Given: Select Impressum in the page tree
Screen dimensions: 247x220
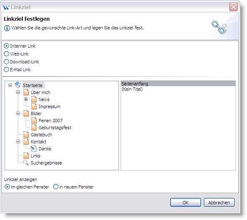Looking at the screenshot, I should pyautogui.click(x=49, y=106).
